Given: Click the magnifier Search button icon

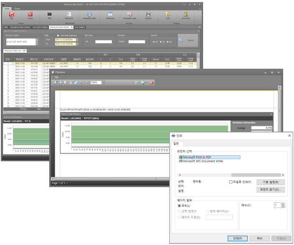Looking at the screenshot, I should (181, 40).
